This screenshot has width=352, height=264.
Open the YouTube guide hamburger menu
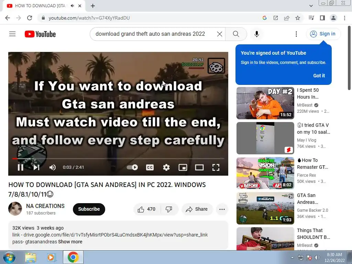[12, 34]
